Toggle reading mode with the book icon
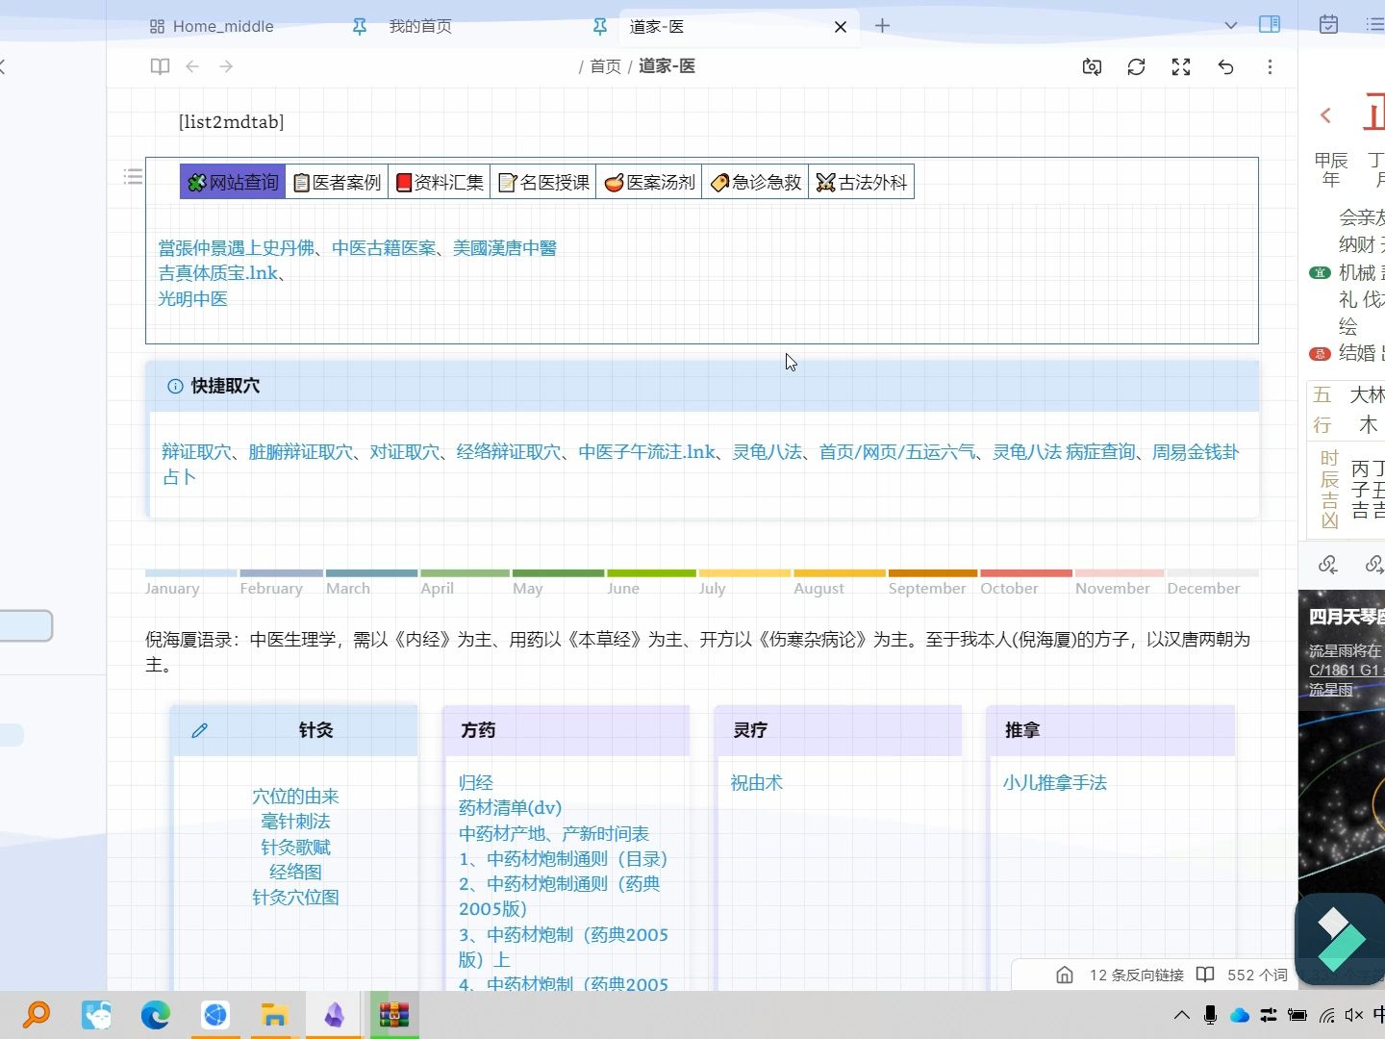The height and width of the screenshot is (1039, 1385). pyautogui.click(x=160, y=66)
